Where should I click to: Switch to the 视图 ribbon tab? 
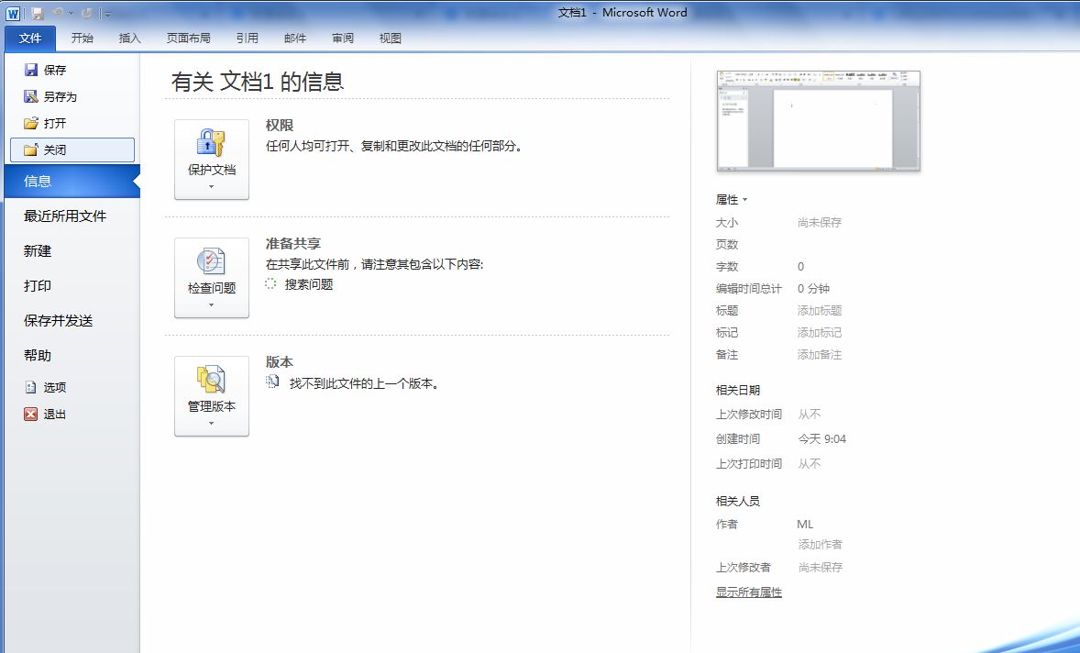(391, 39)
